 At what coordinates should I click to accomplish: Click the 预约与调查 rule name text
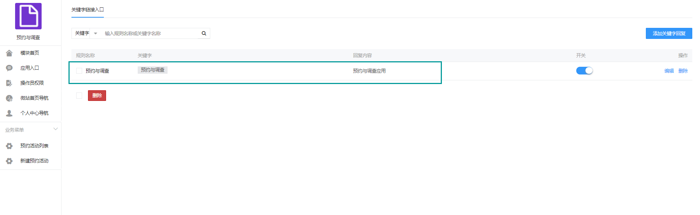97,71
